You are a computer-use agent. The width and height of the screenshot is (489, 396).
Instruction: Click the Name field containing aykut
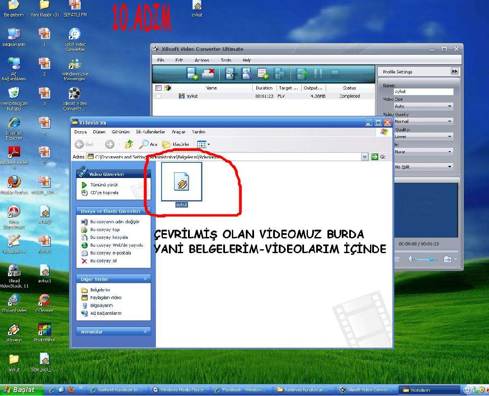[x=423, y=91]
